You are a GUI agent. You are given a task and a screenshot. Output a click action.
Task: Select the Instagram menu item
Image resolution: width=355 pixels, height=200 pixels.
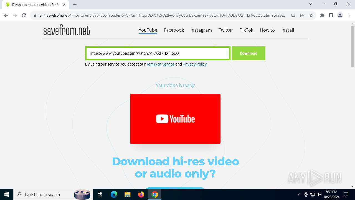[201, 30]
